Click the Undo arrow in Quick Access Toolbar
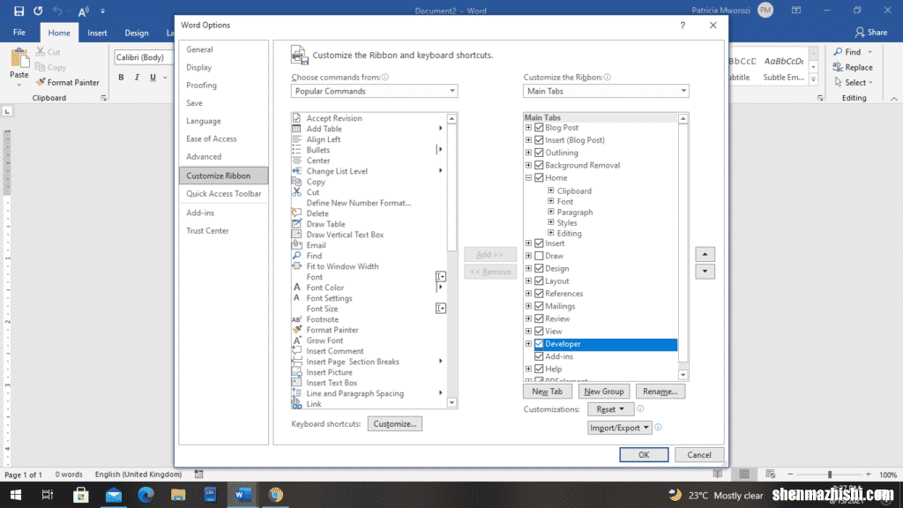The image size is (903, 508). tap(57, 11)
